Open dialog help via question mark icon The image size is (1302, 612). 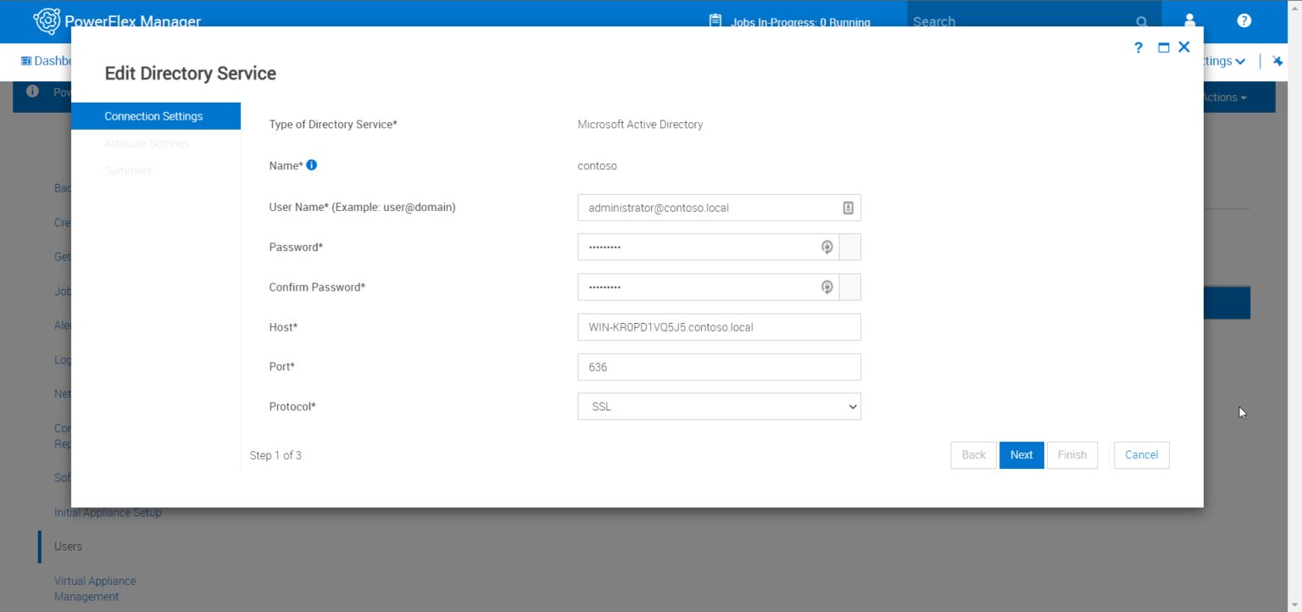1138,47
